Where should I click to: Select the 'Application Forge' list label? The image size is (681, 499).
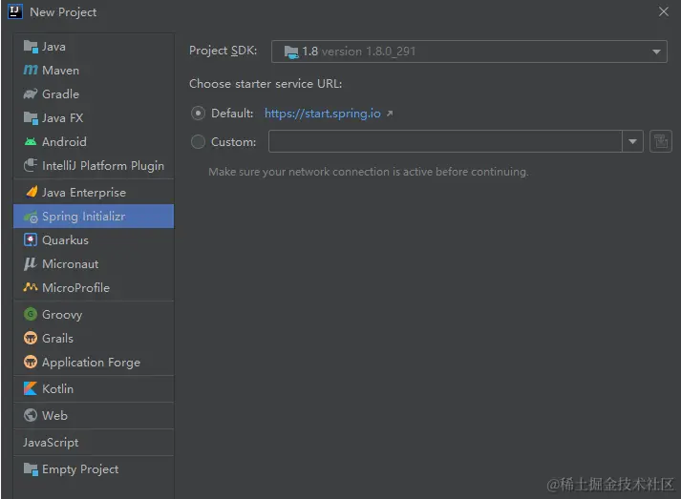(91, 363)
